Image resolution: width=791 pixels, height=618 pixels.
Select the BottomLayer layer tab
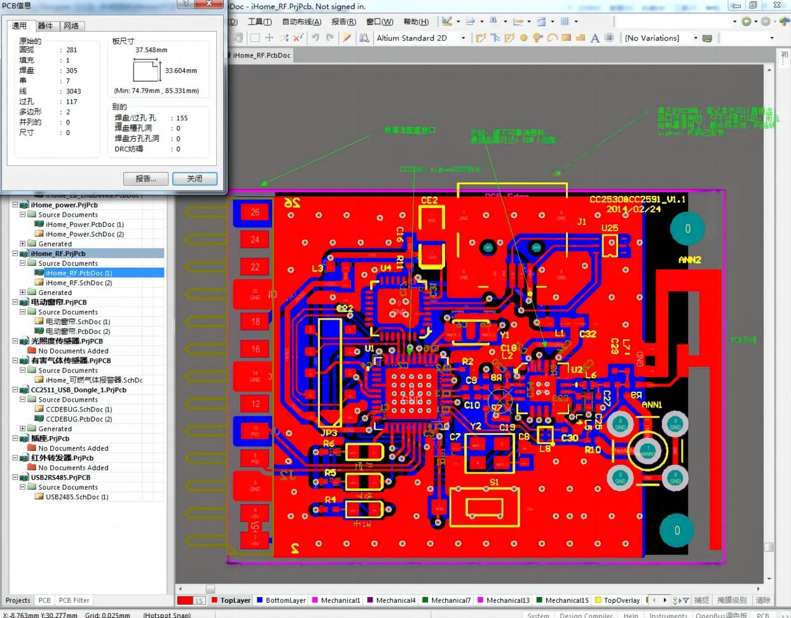[x=280, y=600]
